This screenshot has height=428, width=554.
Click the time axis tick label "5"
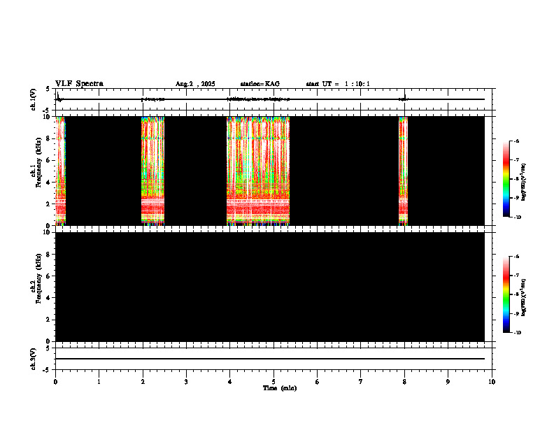point(274,382)
